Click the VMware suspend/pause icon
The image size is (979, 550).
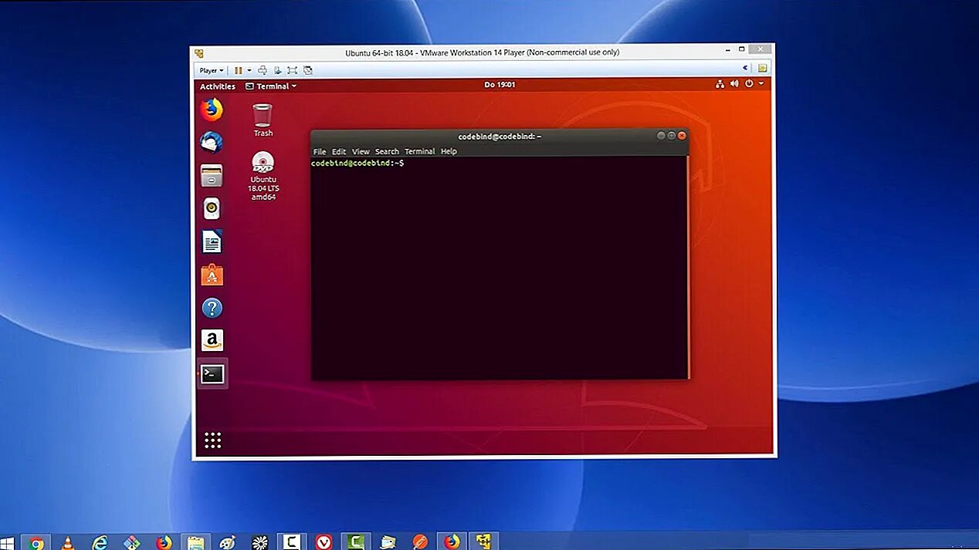click(x=238, y=70)
